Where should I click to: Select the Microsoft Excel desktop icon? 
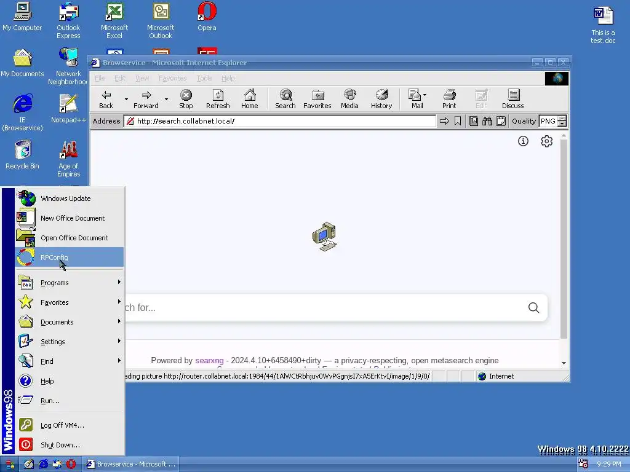point(114,20)
